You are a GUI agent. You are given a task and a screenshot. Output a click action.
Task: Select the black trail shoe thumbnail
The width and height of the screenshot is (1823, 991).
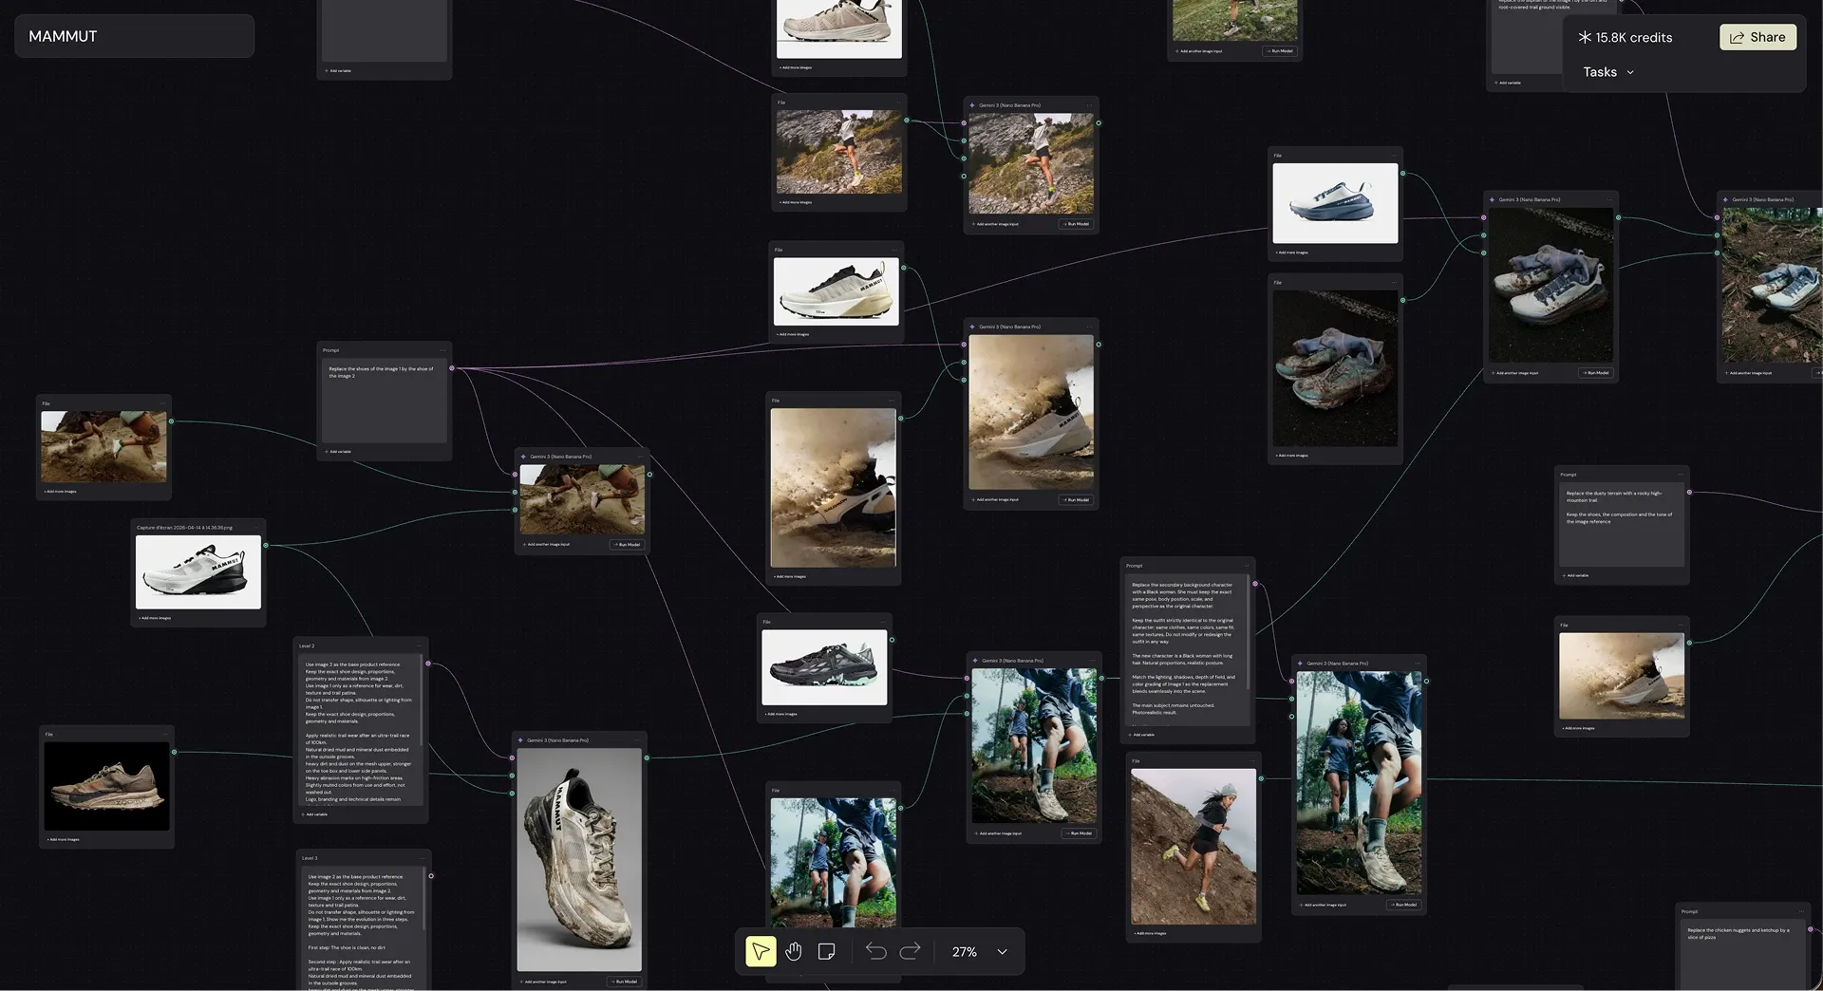click(x=825, y=667)
